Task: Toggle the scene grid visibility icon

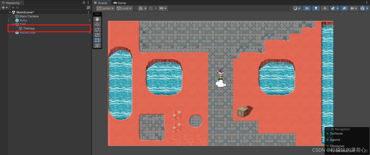Action: pos(141,8)
